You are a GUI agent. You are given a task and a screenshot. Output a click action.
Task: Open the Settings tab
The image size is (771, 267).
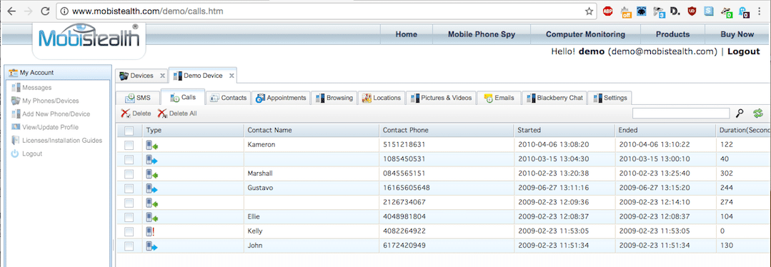pos(610,98)
